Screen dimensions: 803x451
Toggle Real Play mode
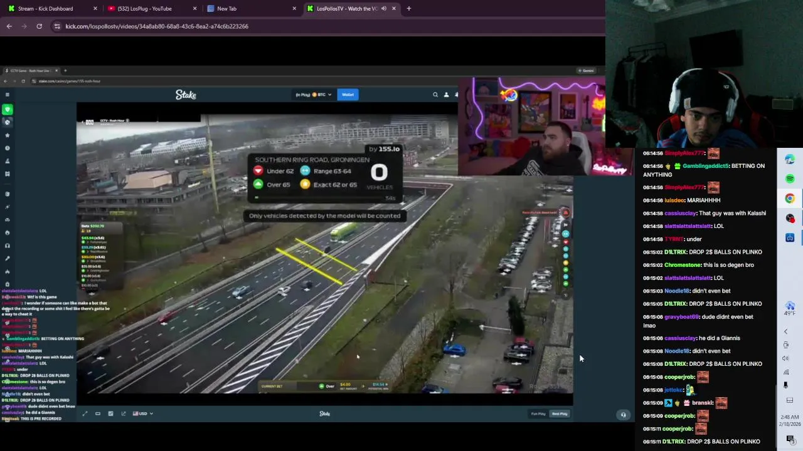(559, 414)
